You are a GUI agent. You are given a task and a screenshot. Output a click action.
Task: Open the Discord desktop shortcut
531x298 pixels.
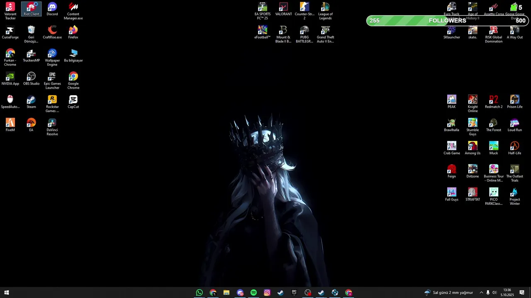click(52, 9)
